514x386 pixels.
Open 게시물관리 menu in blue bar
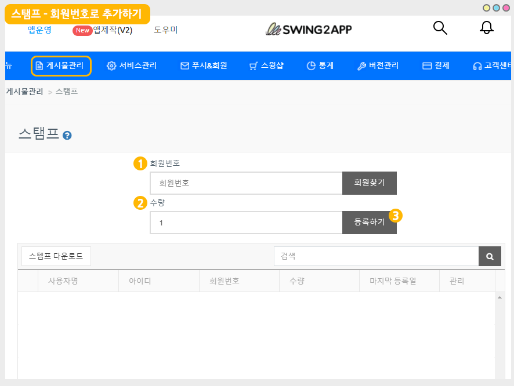(61, 65)
